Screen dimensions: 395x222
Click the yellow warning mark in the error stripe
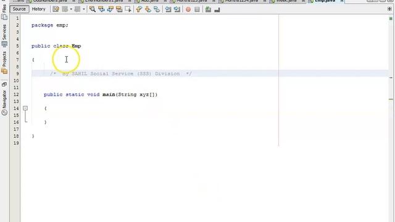pyautogui.click(x=391, y=99)
